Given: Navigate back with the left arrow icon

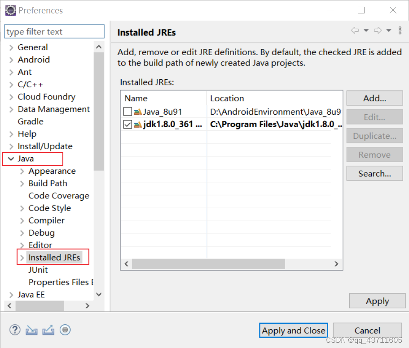Looking at the screenshot, I should point(356,30).
